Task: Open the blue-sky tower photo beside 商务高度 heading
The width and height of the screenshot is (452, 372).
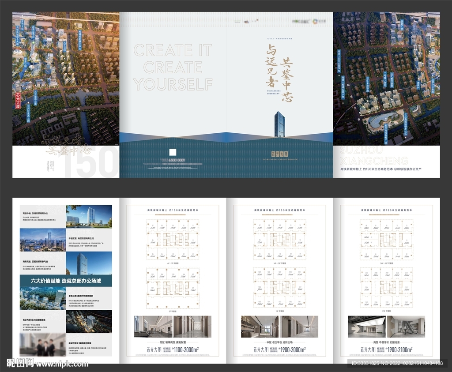Action: pyautogui.click(x=89, y=263)
